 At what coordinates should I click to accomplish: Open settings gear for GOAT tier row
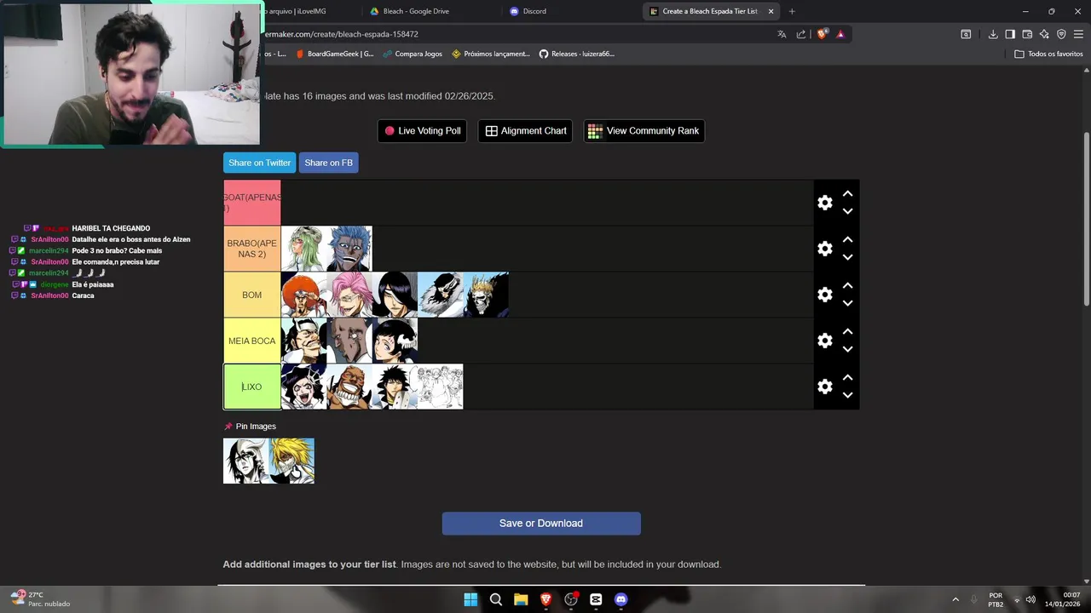point(824,203)
